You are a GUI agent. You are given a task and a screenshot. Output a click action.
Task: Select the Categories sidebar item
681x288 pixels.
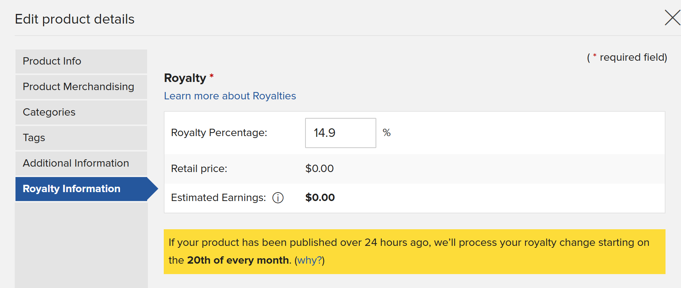tap(81, 112)
